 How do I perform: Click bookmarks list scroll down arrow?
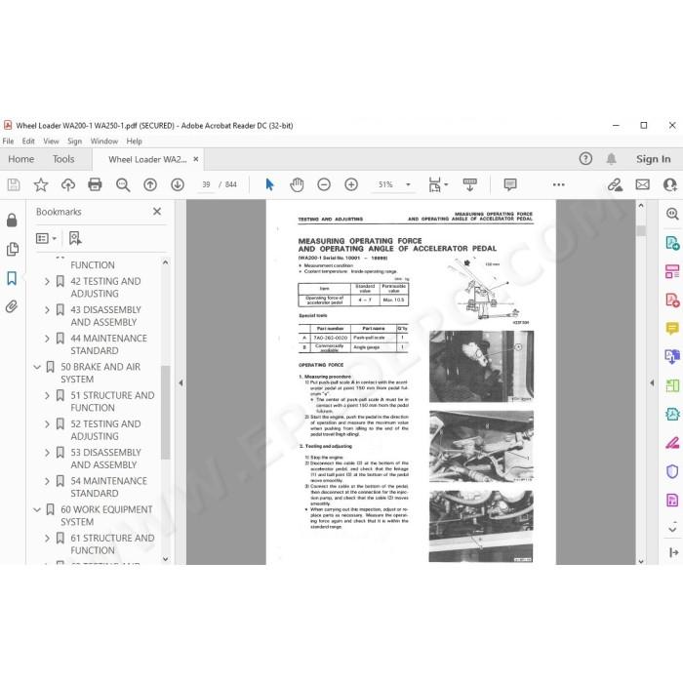tap(165, 559)
